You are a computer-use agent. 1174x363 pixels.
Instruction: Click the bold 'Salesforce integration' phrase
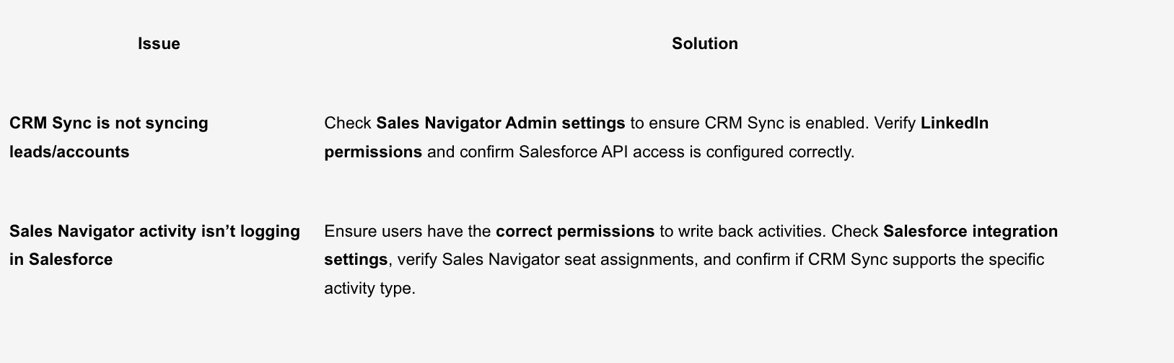coord(970,232)
